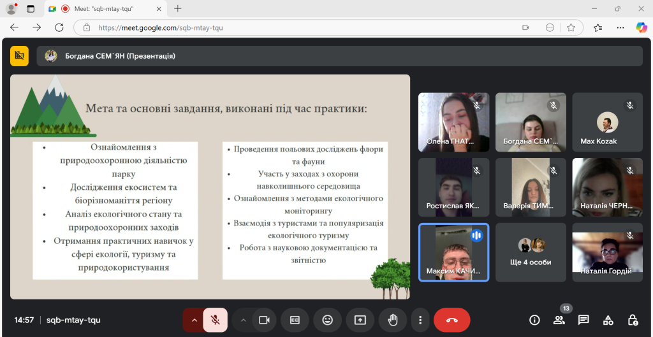Show the participants list with badge 13
Image resolution: width=653 pixels, height=337 pixels.
[559, 320]
